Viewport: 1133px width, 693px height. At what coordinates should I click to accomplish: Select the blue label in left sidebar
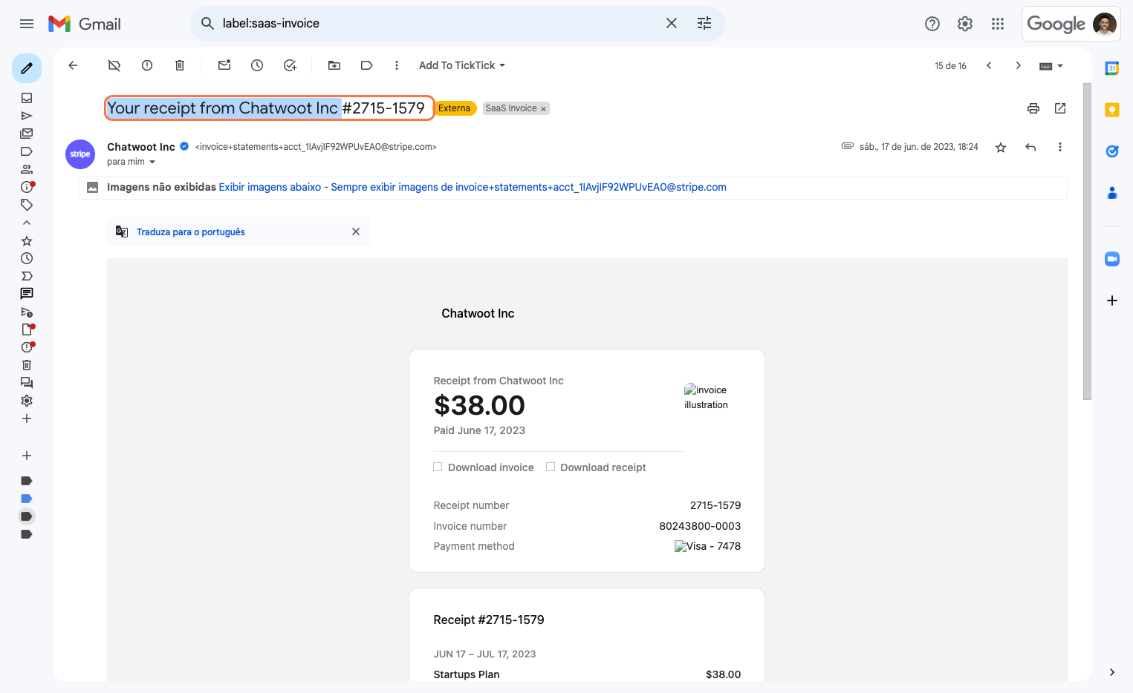click(27, 499)
